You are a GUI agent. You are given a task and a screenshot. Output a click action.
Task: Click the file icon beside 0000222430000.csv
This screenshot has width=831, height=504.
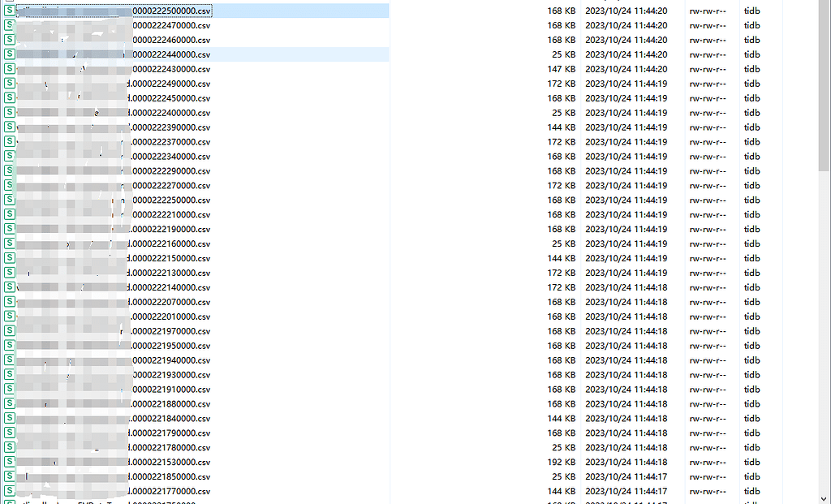click(8, 69)
